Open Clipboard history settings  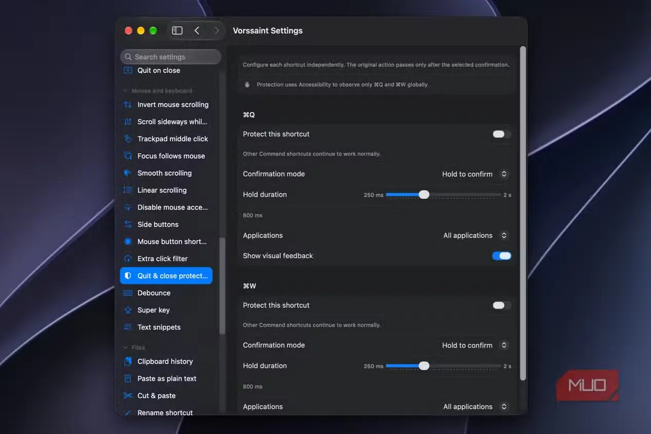166,361
